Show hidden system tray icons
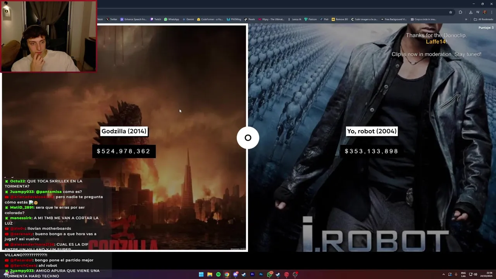 (x=444, y=274)
